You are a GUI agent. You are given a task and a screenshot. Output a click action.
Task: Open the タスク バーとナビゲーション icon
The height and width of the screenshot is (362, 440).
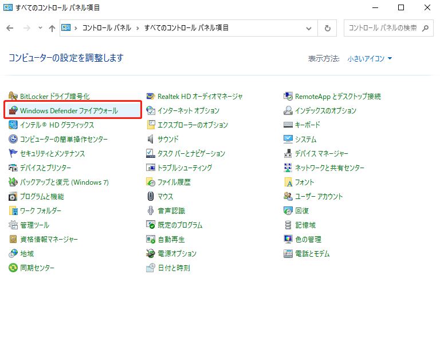pos(151,153)
